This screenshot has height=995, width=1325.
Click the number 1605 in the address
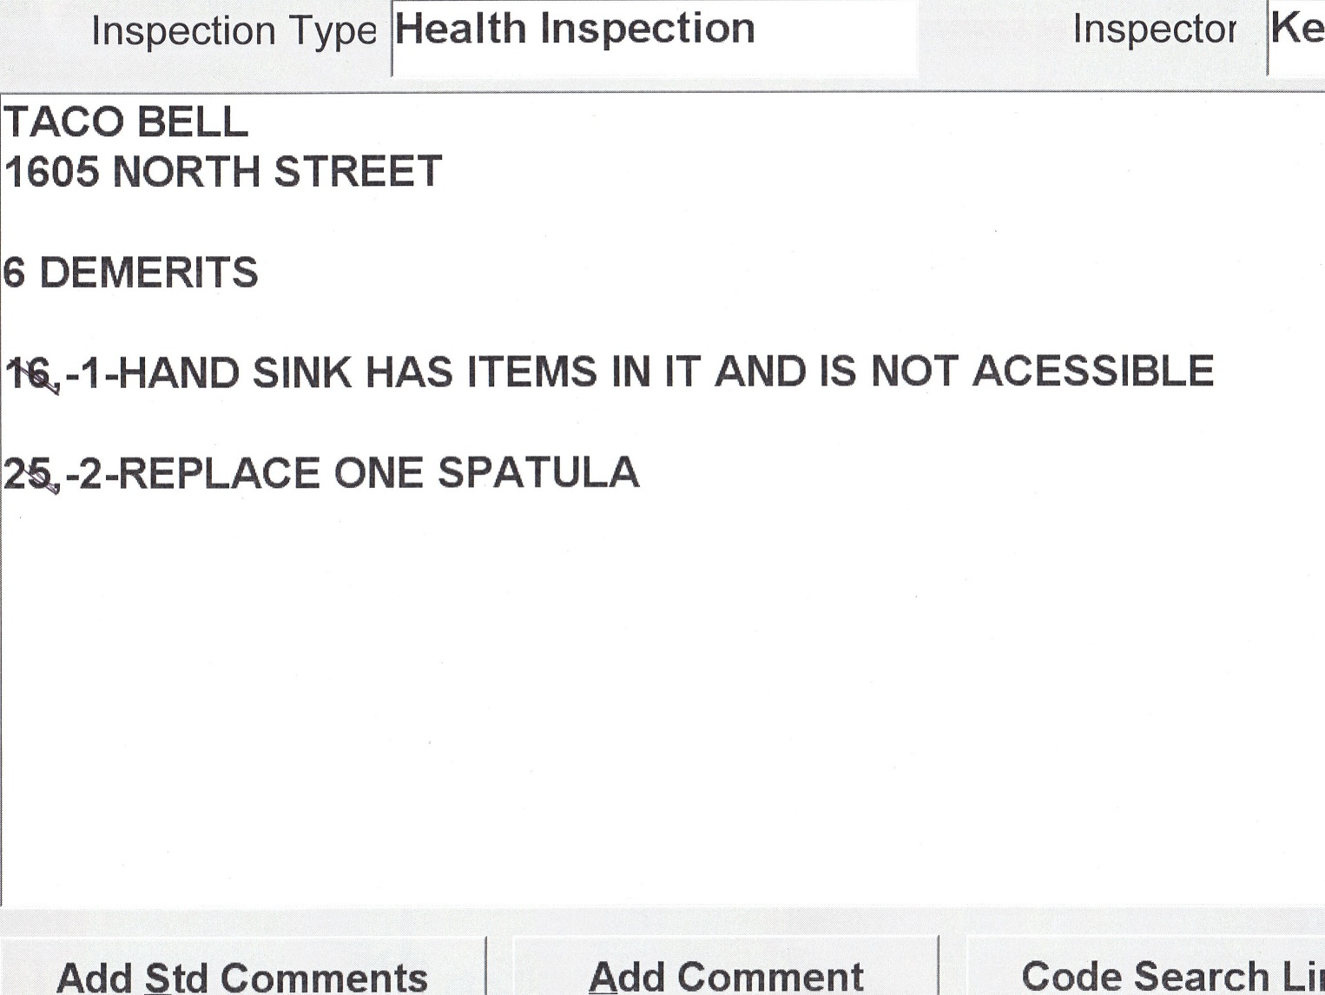52,172
